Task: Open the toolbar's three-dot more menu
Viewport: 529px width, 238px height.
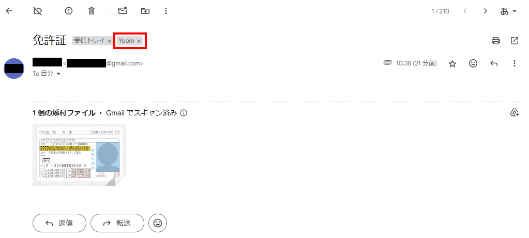Action: [x=165, y=11]
